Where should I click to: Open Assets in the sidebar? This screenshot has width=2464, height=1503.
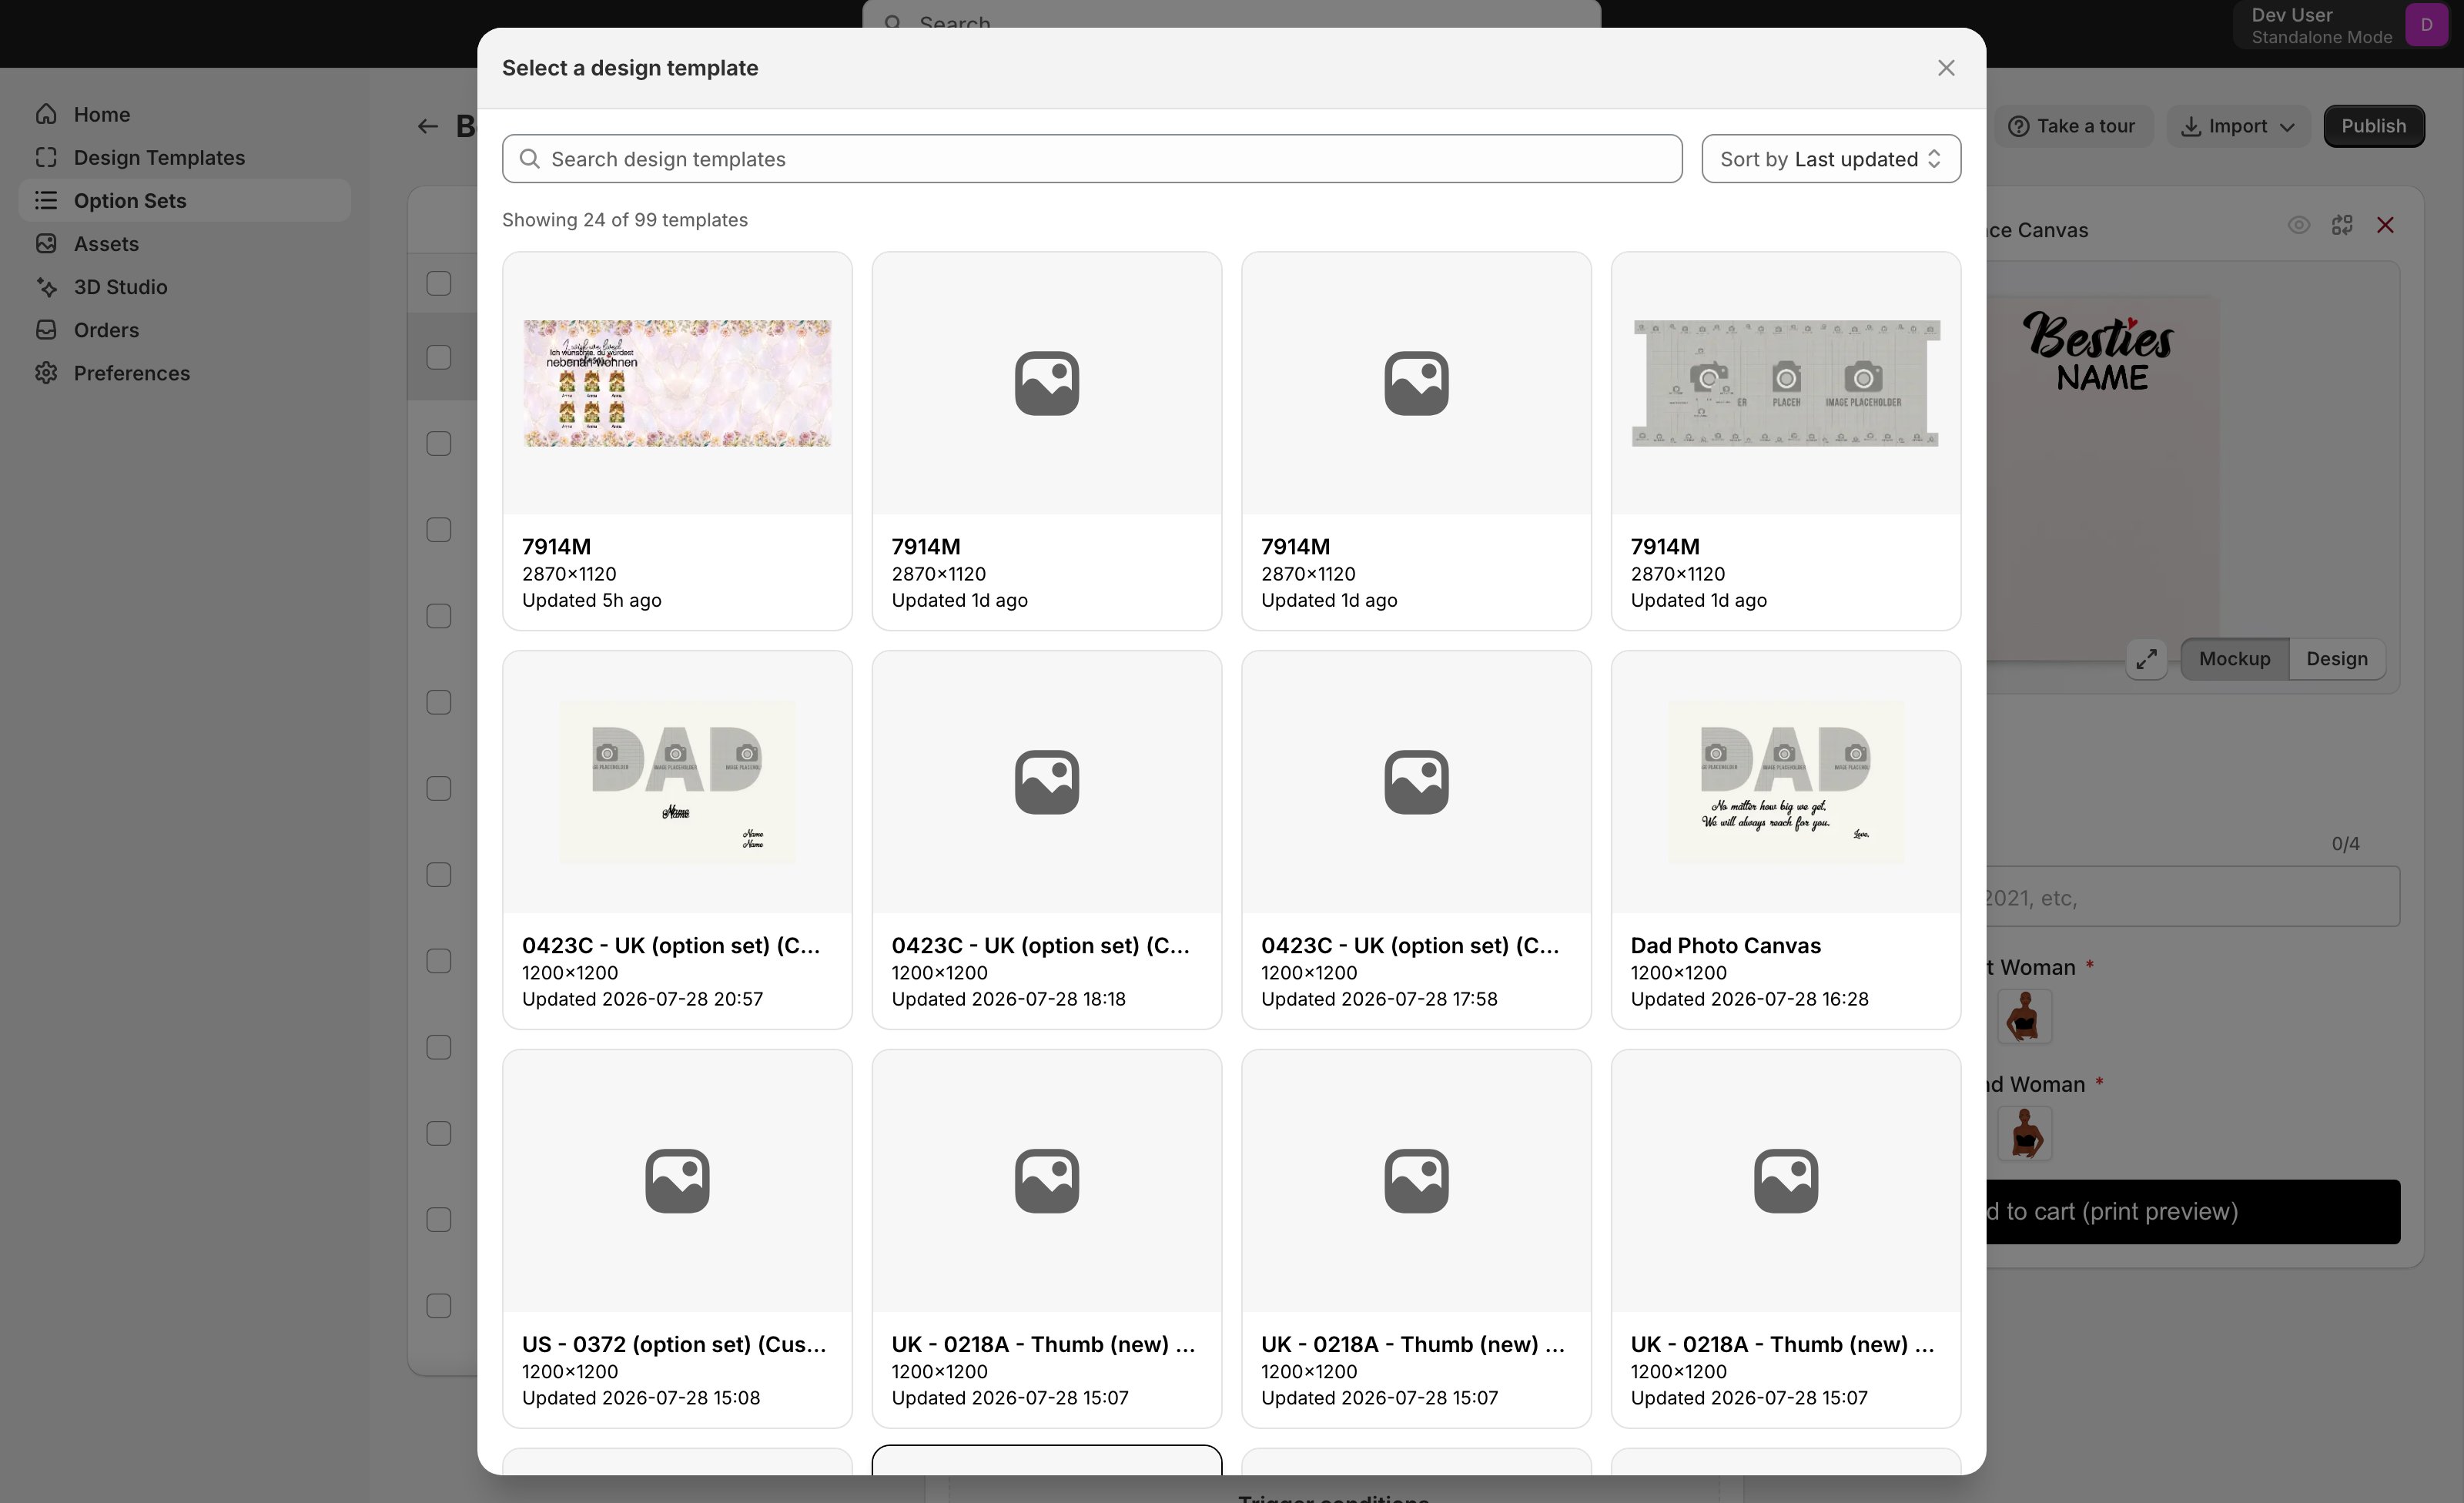[184, 243]
